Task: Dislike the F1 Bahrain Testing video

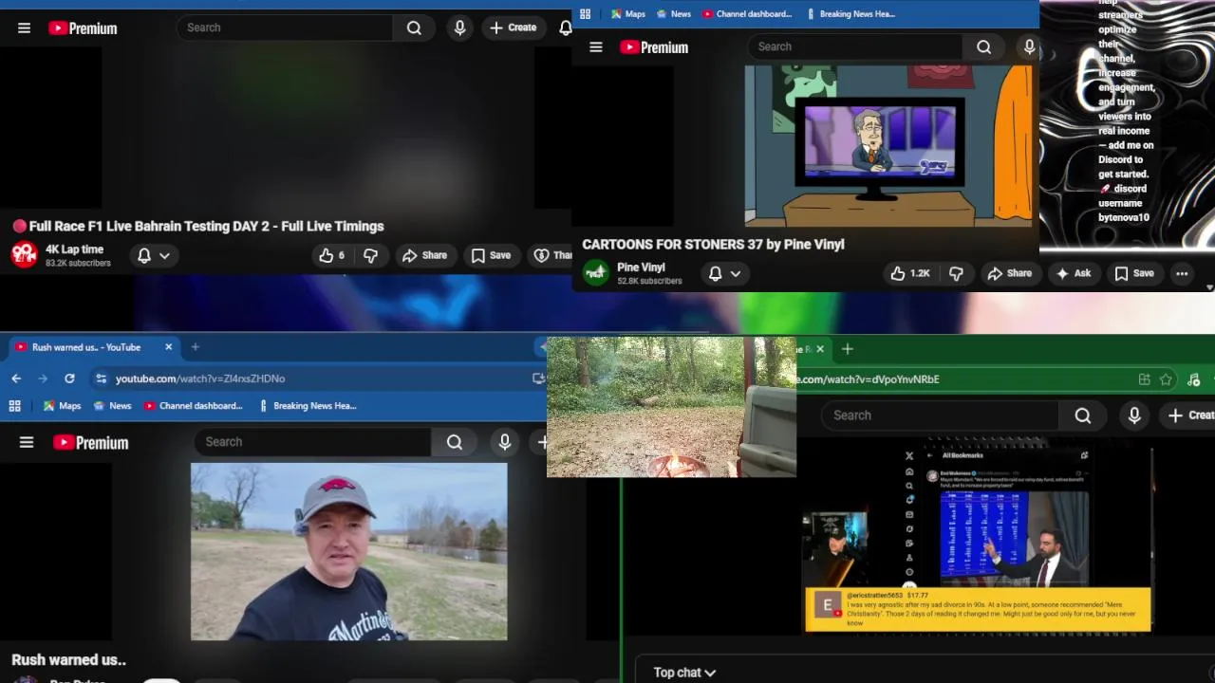Action: coord(371,255)
